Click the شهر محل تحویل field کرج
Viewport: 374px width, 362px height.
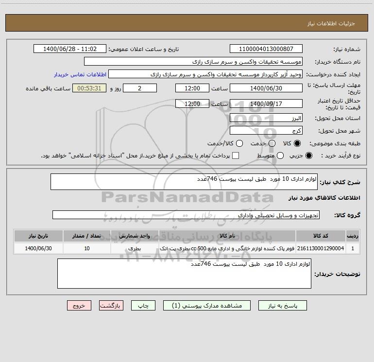point(266,131)
